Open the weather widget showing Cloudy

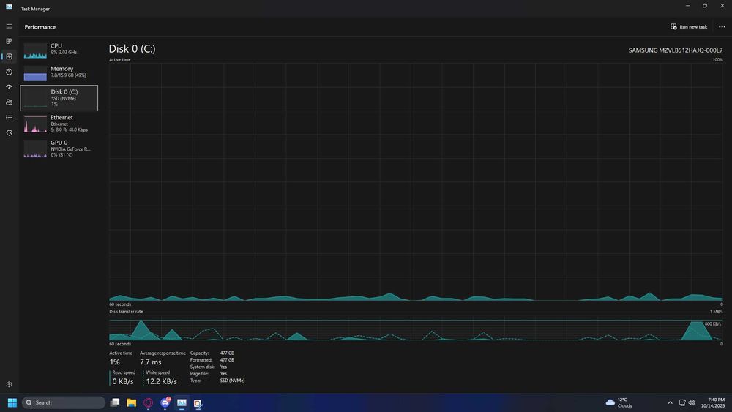pyautogui.click(x=619, y=402)
